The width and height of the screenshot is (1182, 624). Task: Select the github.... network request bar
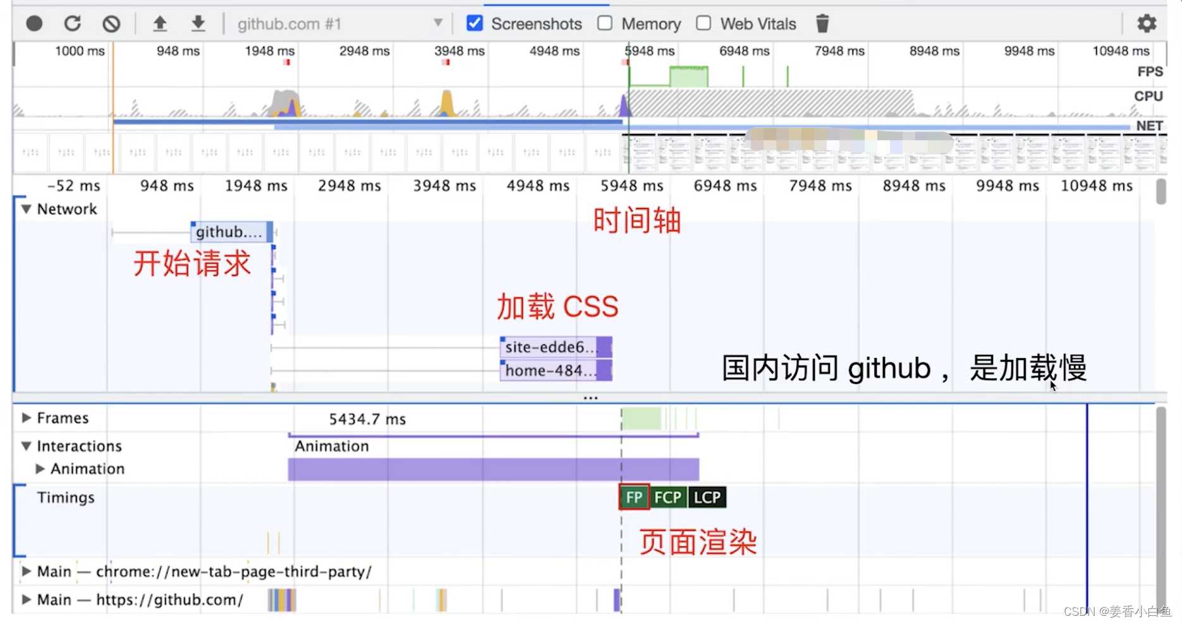click(232, 232)
